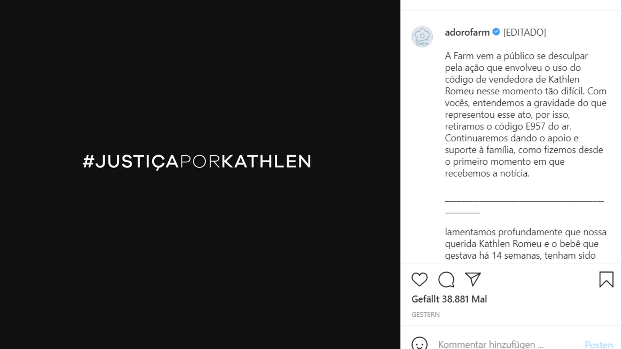Open the emoji picker smiley icon
This screenshot has width=621, height=349.
coord(420,344)
